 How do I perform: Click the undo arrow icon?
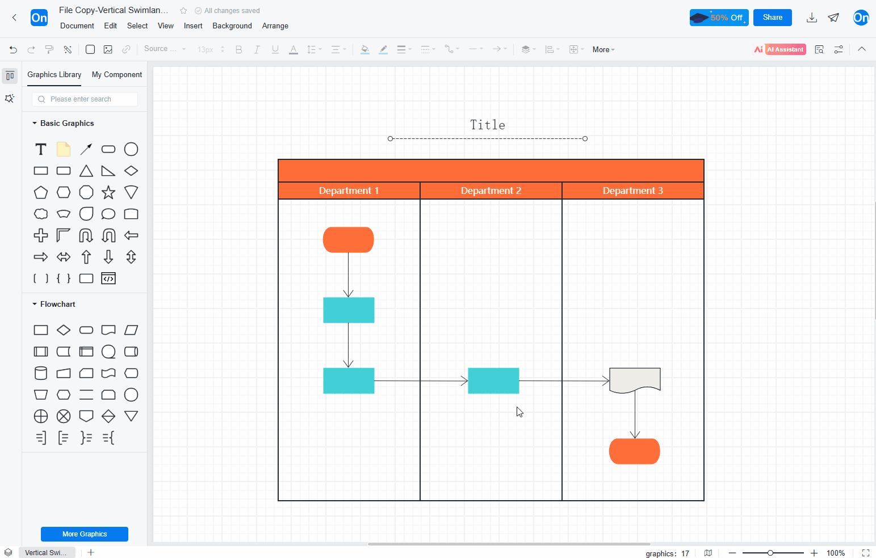[13, 50]
